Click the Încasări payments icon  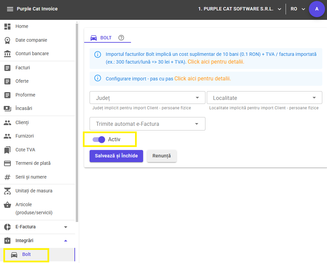pos(7,109)
